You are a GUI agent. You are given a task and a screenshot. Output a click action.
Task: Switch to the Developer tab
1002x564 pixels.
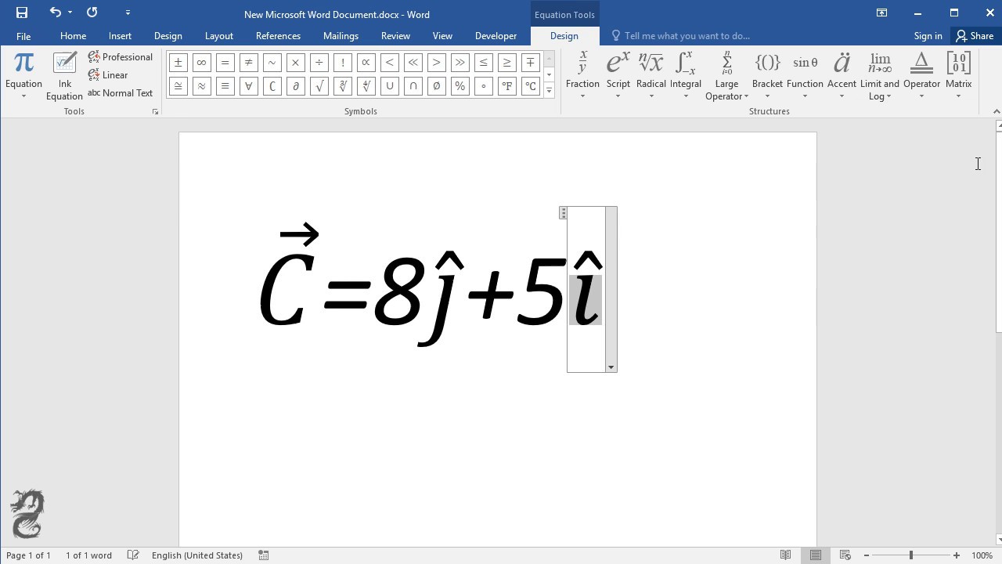pyautogui.click(x=496, y=35)
